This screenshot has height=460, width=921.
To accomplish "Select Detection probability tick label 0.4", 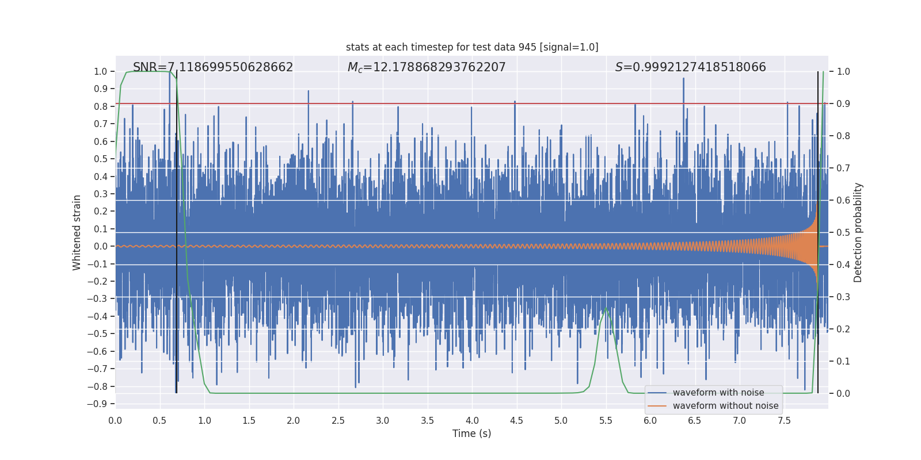I will (x=843, y=264).
